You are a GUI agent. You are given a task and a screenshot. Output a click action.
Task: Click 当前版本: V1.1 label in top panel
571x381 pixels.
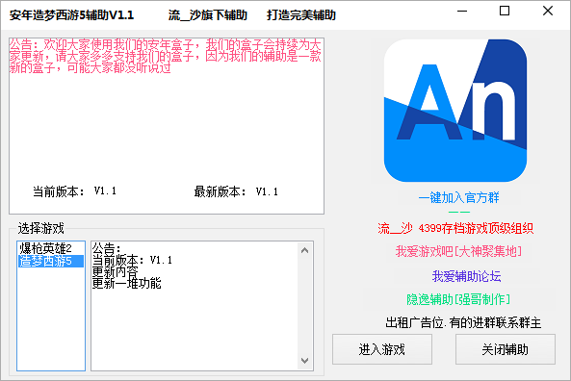pyautogui.click(x=75, y=191)
